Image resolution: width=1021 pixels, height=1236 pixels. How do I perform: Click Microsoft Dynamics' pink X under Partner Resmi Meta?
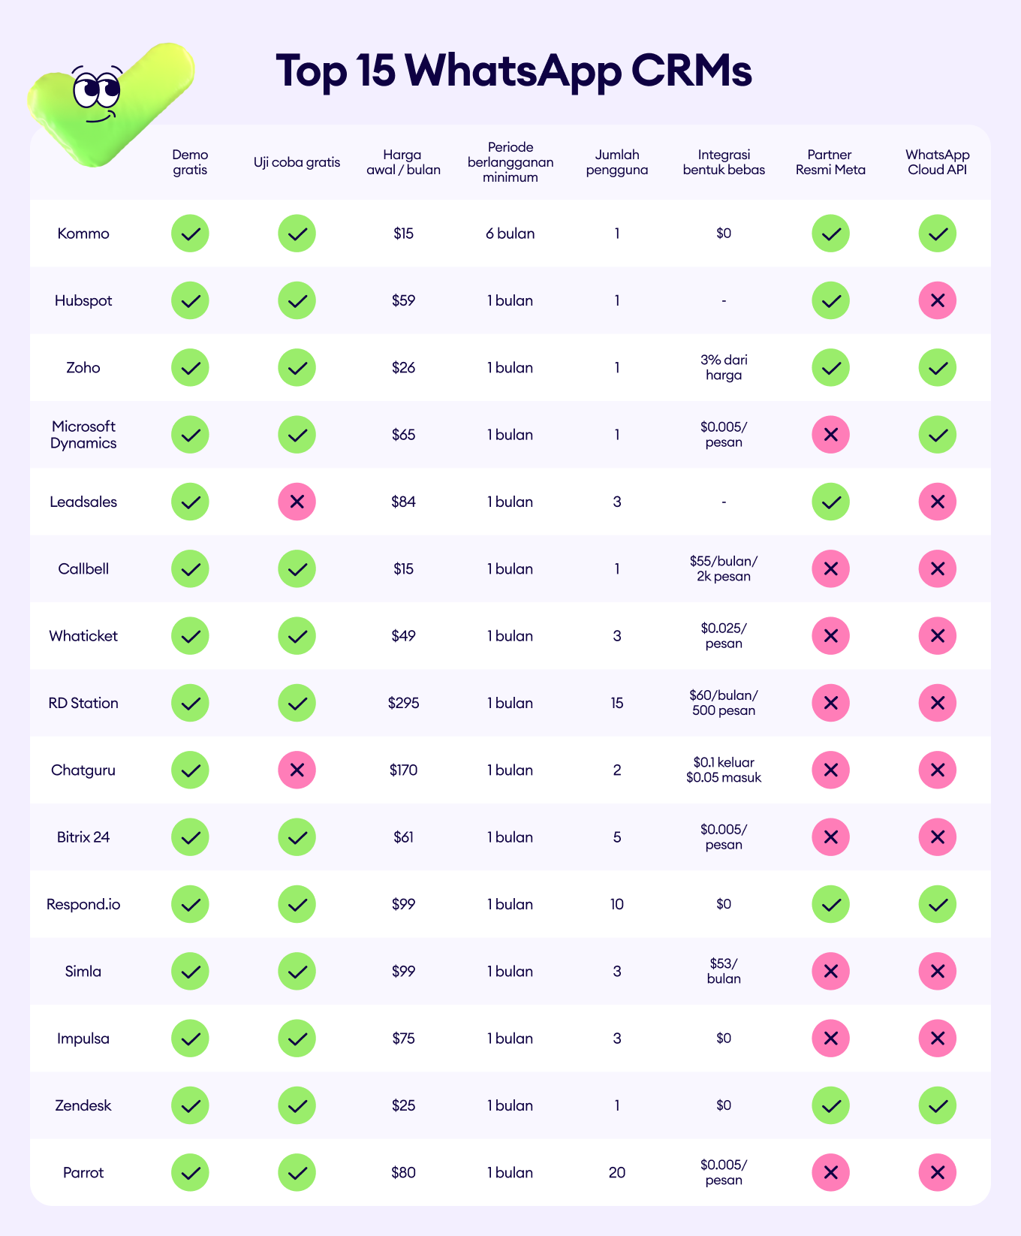pos(830,435)
